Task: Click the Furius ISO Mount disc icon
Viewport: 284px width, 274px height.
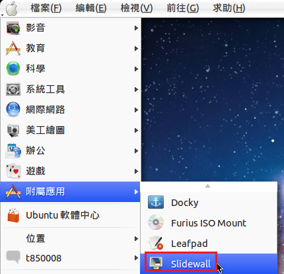Action: [x=156, y=223]
